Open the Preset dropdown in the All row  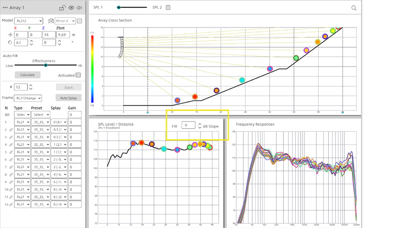(x=40, y=115)
